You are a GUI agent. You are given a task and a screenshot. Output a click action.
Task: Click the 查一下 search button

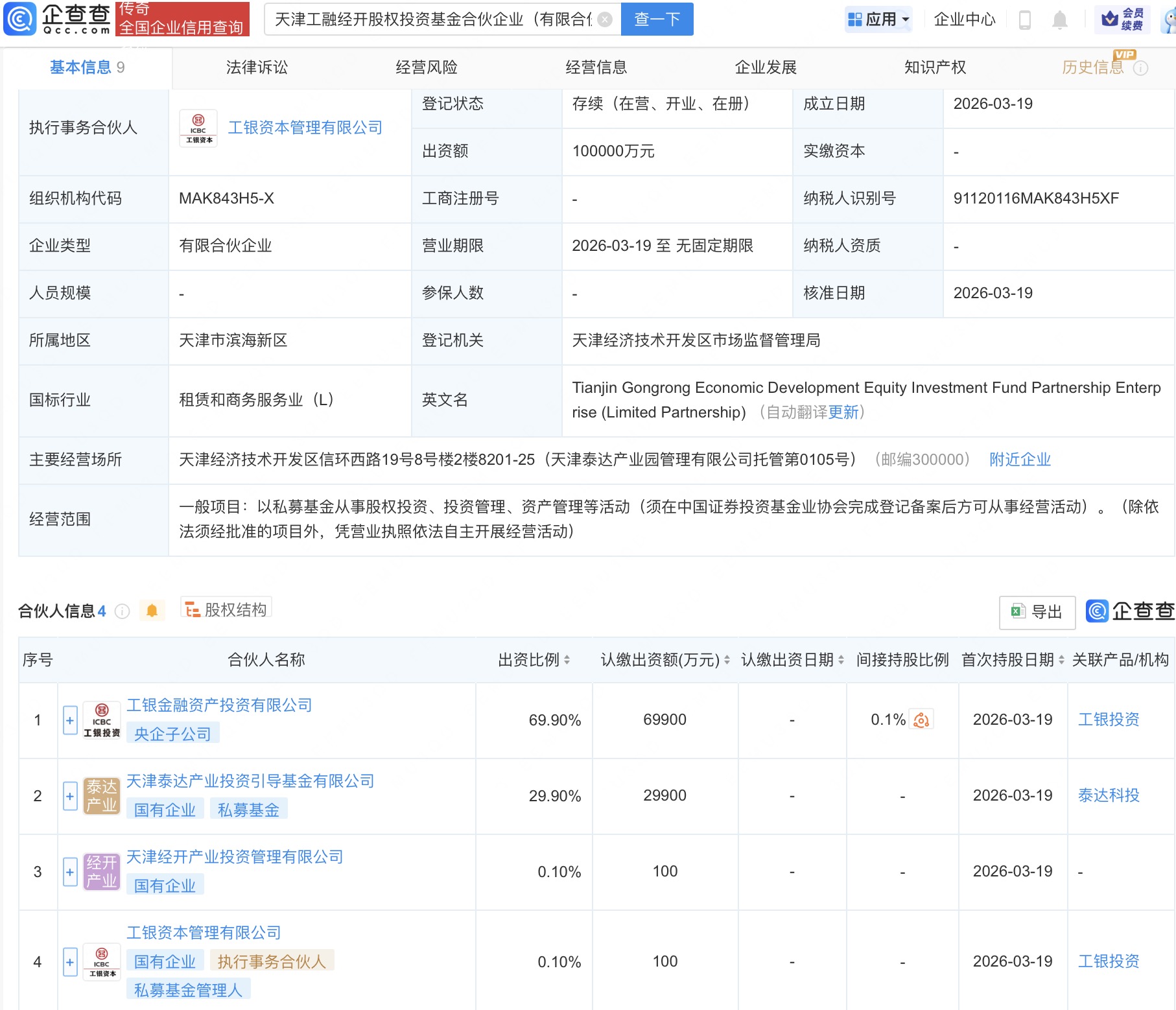tap(657, 19)
